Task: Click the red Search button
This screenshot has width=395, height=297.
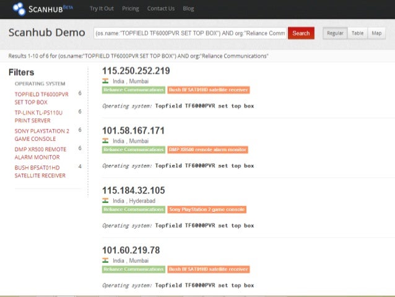Action: coord(301,33)
